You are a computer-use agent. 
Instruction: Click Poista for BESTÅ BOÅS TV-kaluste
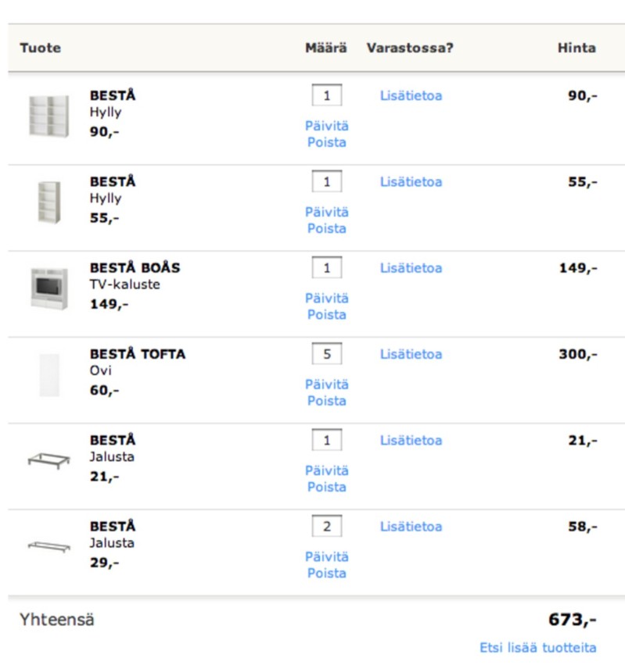point(326,314)
